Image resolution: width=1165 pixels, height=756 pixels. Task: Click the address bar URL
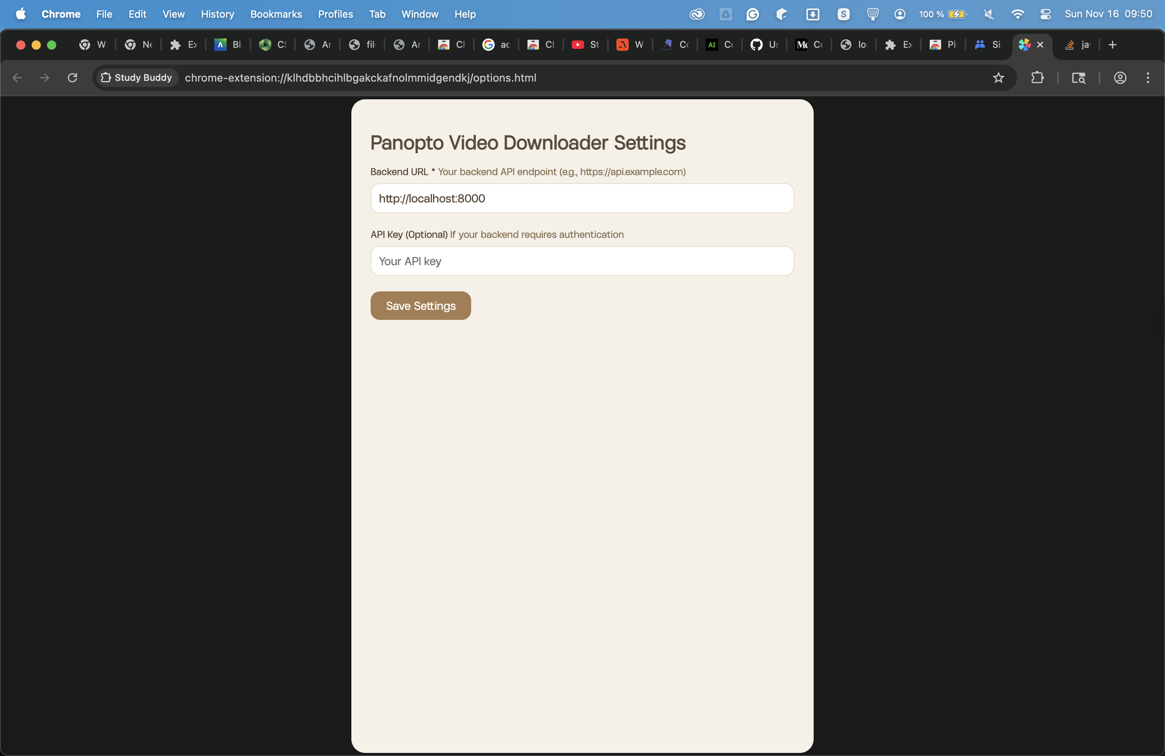360,78
